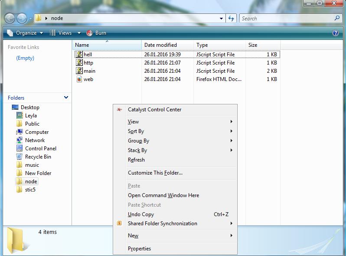Open the recent pages dropdown beside navigation arrows

(x=30, y=19)
